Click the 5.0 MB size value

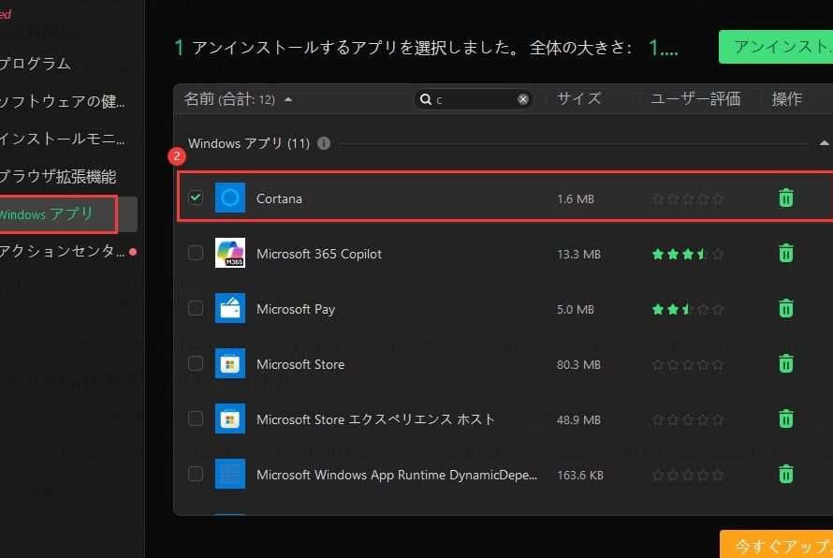[x=576, y=309]
